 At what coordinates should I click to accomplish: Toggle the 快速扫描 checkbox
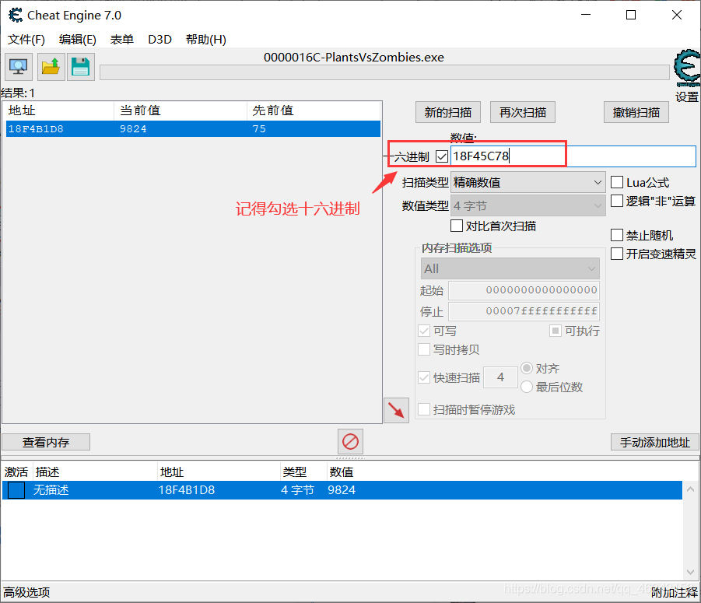(424, 377)
